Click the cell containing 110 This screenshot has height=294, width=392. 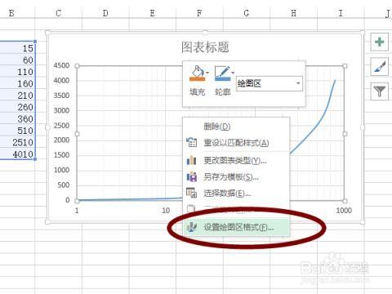pos(17,72)
